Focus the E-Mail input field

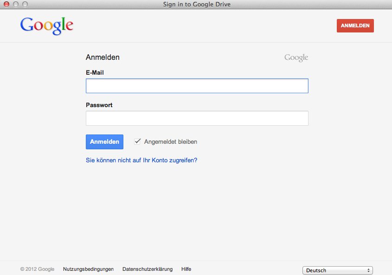197,86
